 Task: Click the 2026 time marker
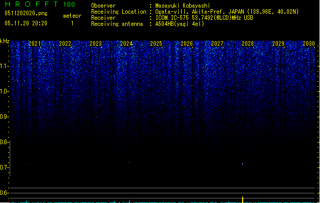click(x=187, y=44)
